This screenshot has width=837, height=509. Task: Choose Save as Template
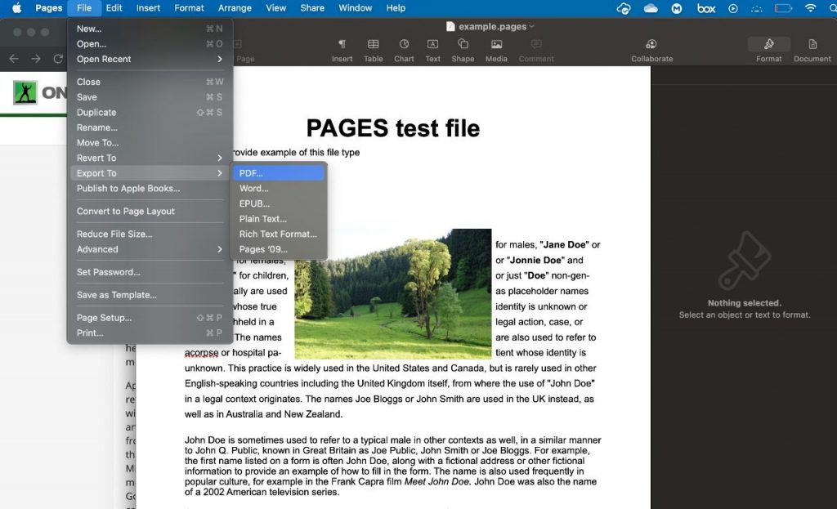(123, 294)
